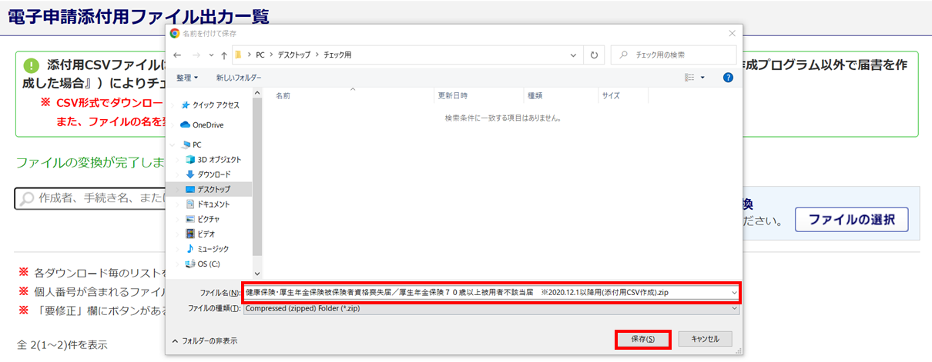The height and width of the screenshot is (362, 932).
Task: Open ドキュメント folder
Action: pos(207,204)
